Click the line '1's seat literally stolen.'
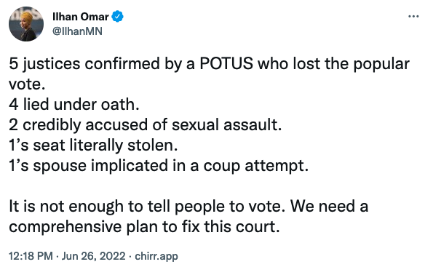425x267 pixels. click(x=93, y=145)
